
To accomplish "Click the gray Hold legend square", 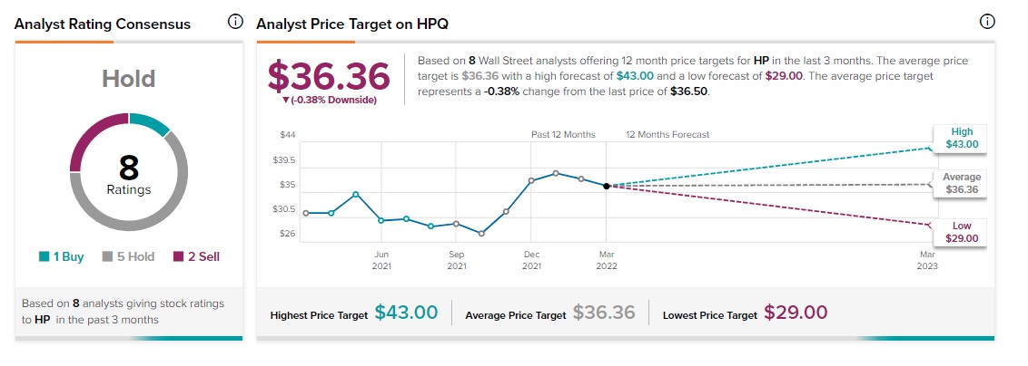I will click(107, 256).
